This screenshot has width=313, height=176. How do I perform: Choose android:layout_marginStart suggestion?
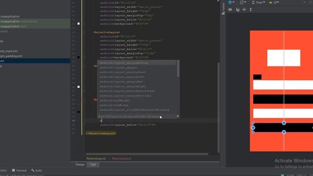click(137, 72)
